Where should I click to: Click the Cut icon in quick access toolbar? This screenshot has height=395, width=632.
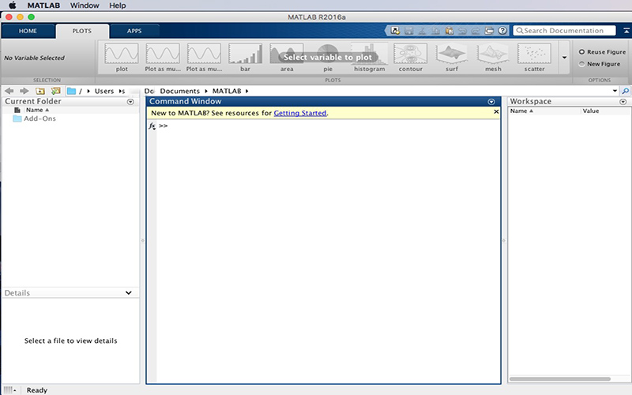tap(422, 31)
